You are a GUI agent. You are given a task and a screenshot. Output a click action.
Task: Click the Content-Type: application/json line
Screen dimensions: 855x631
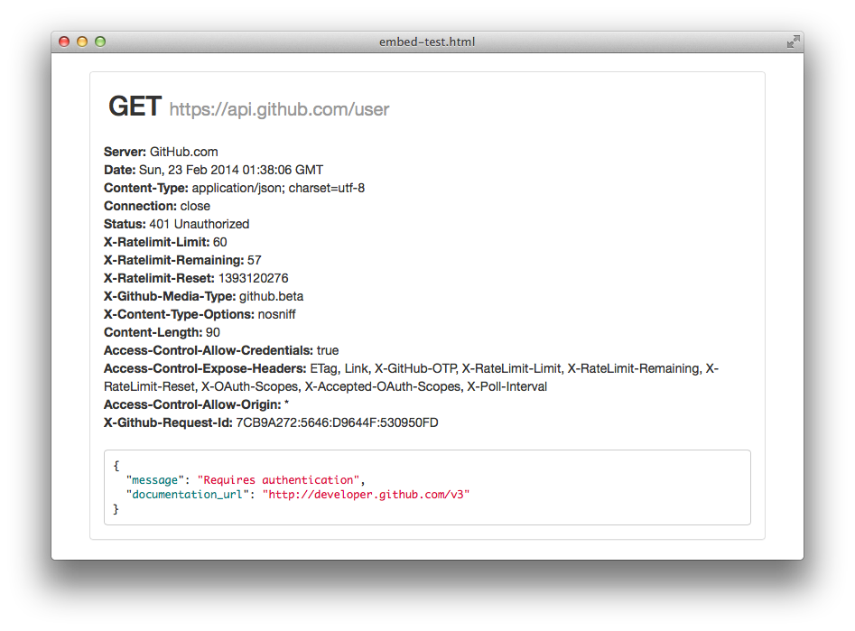pyautogui.click(x=235, y=188)
